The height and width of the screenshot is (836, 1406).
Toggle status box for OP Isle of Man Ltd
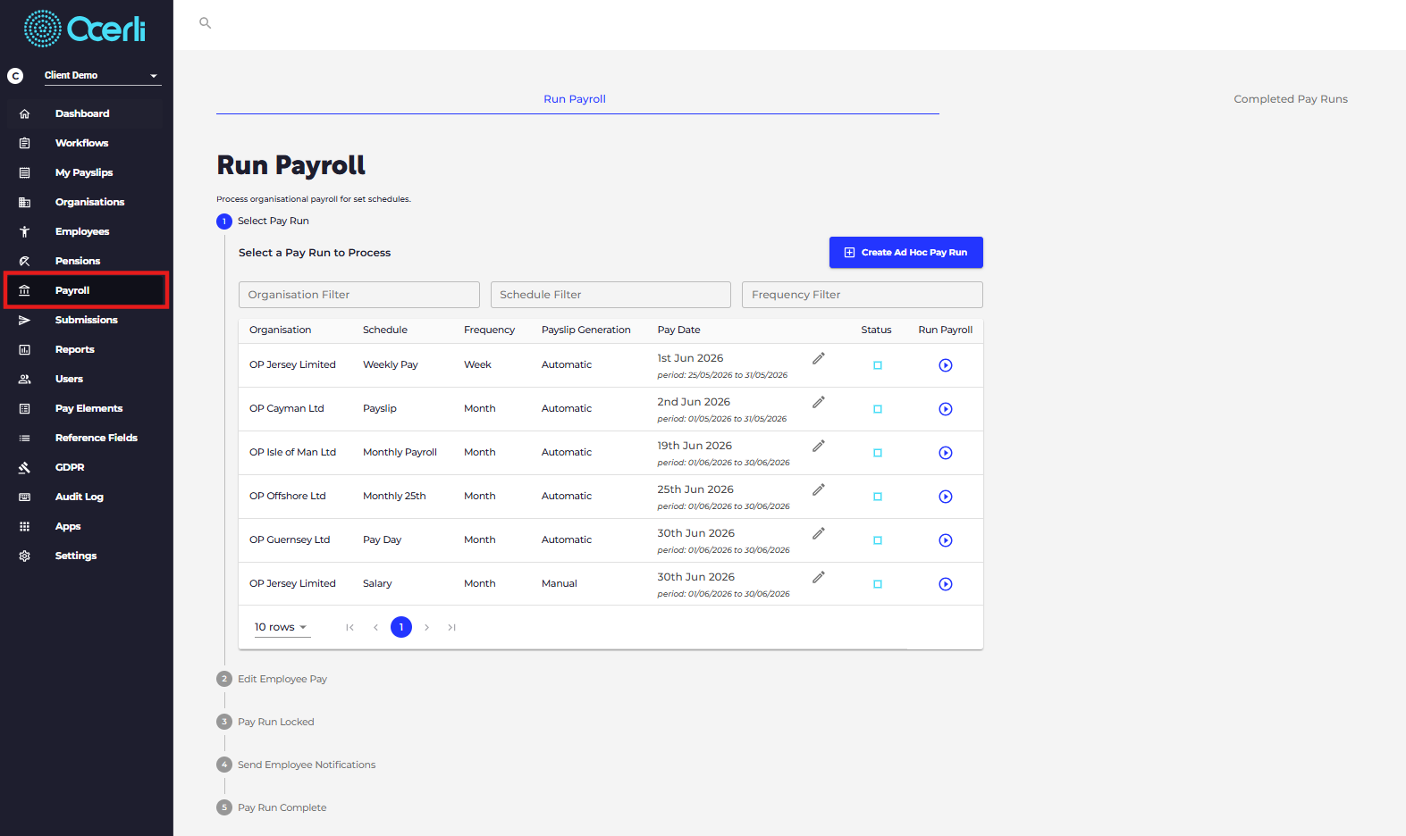click(x=878, y=453)
